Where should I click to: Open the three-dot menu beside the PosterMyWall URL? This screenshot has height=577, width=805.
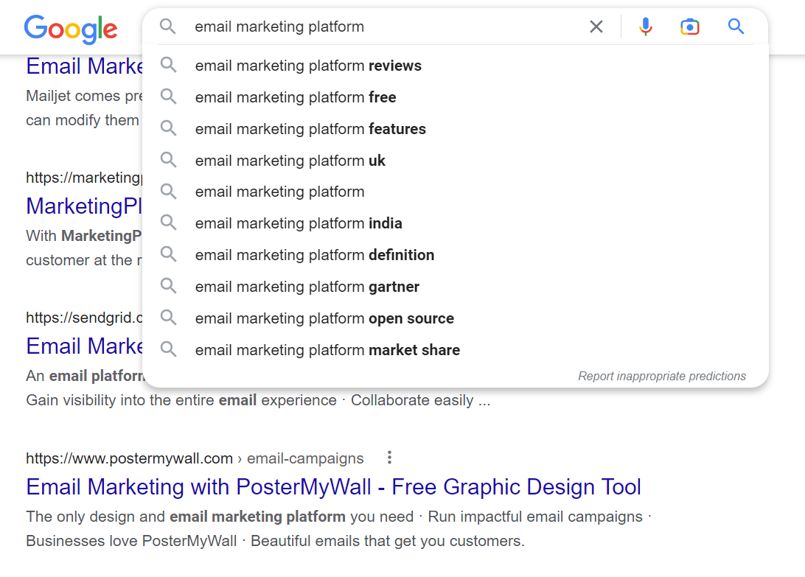tap(388, 458)
